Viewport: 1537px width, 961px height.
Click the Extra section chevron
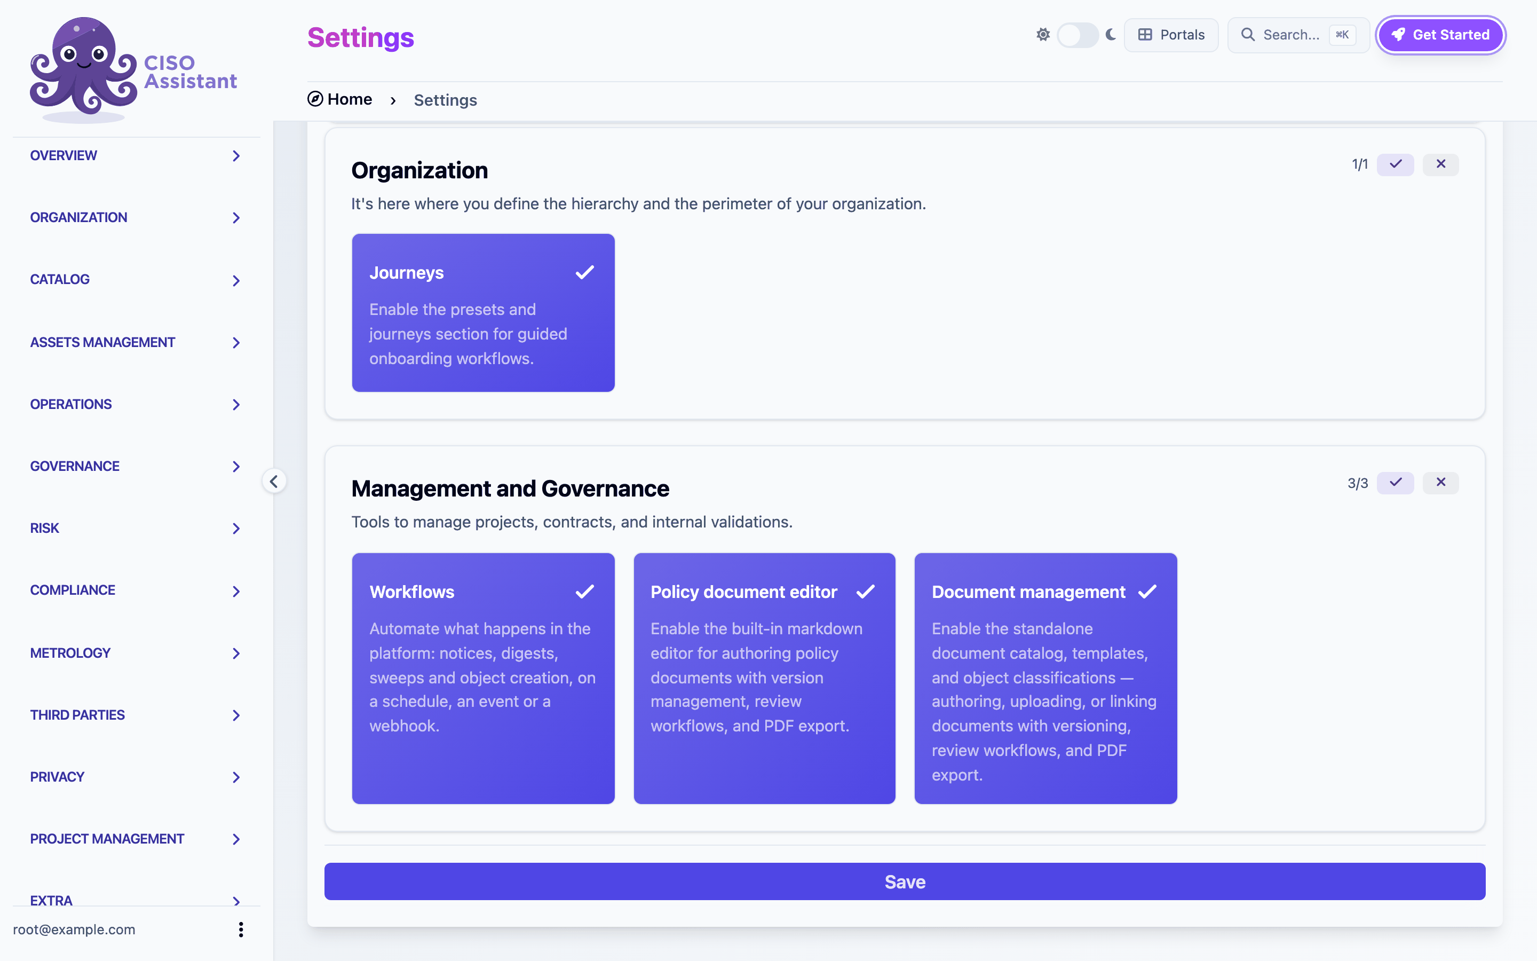tap(236, 901)
